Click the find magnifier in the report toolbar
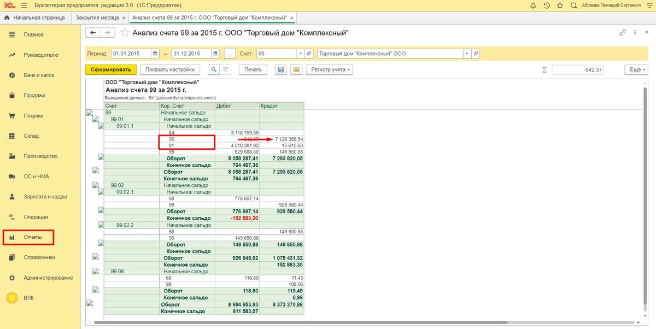This screenshot has height=329, width=656. (x=213, y=70)
